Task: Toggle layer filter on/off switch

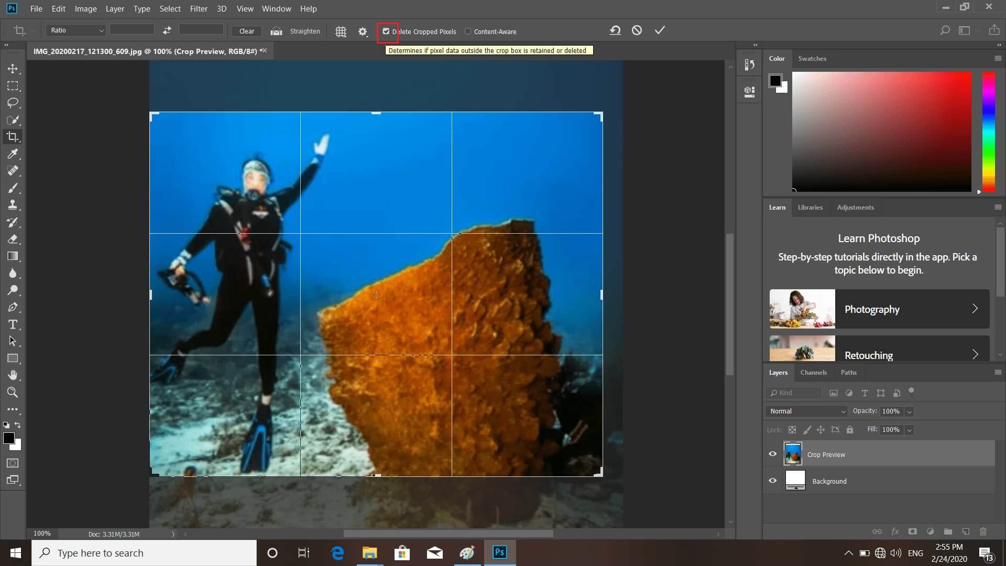Action: 911,390
